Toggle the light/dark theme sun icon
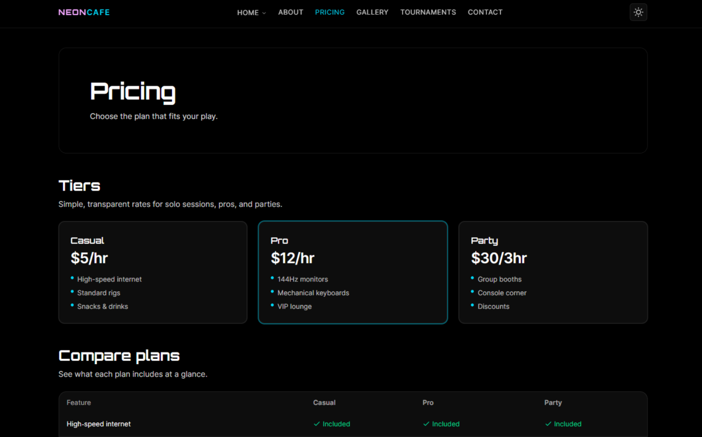702x437 pixels. pos(638,12)
